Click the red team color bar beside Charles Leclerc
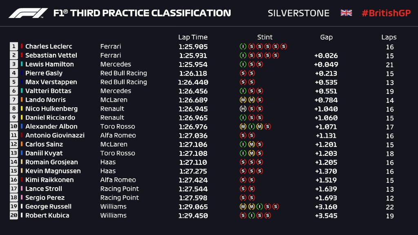 (22, 47)
